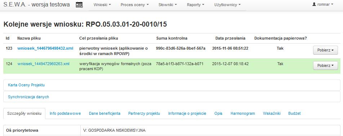Viewport: 343px width, 136px height.
Task: Open the Budżet tab
Action: [294, 113]
